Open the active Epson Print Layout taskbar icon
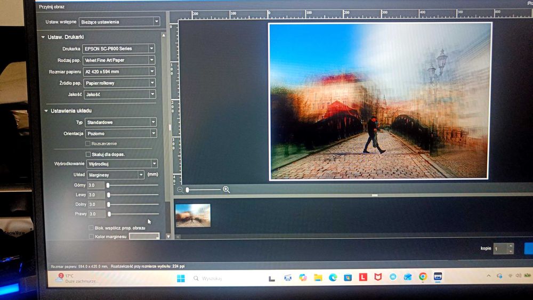The width and height of the screenshot is (533, 300). point(438,277)
